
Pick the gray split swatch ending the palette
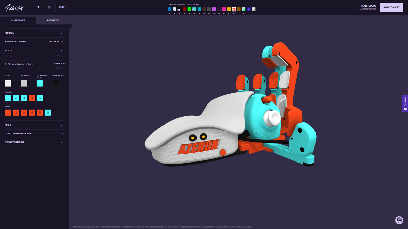coord(254,9)
